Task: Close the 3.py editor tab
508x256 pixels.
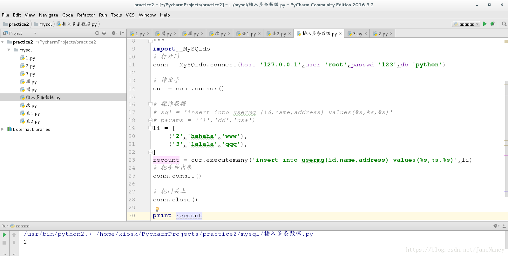Action: click(x=366, y=33)
